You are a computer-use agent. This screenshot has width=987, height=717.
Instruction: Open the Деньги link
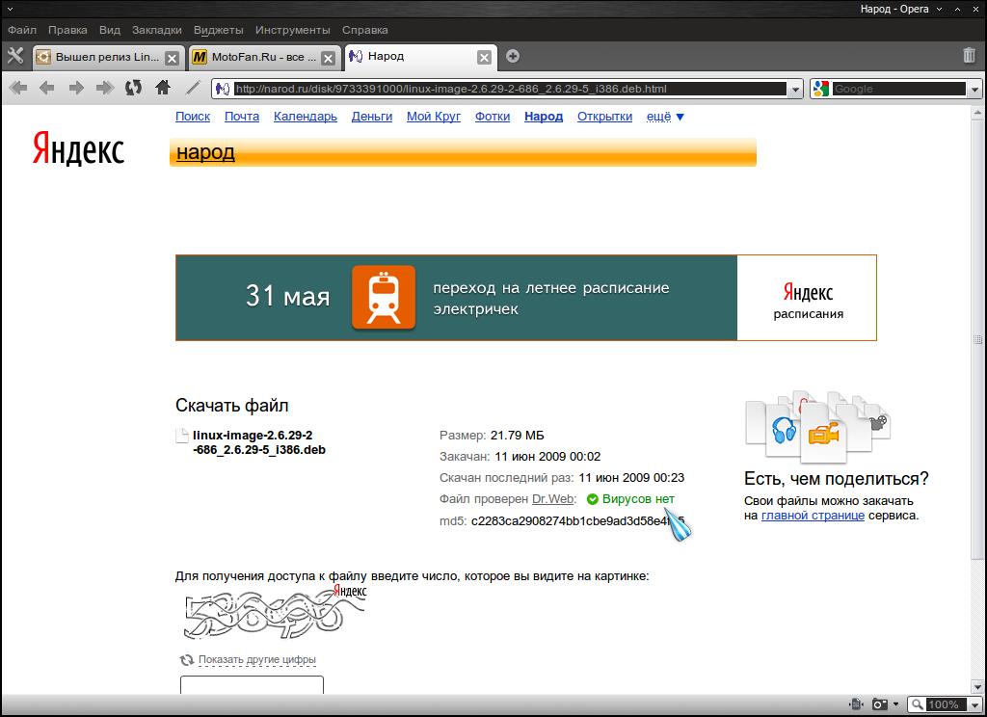coord(372,117)
